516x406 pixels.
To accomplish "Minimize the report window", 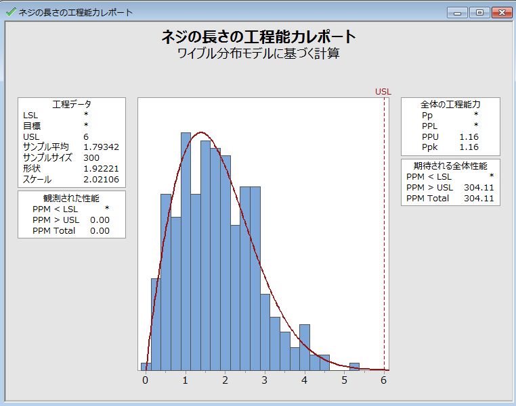I will pos(457,13).
